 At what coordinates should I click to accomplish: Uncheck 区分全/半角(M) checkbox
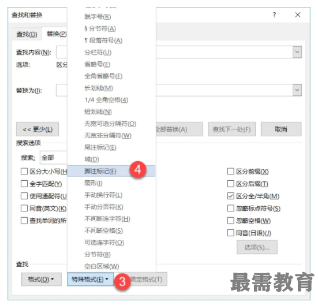coord(231,196)
